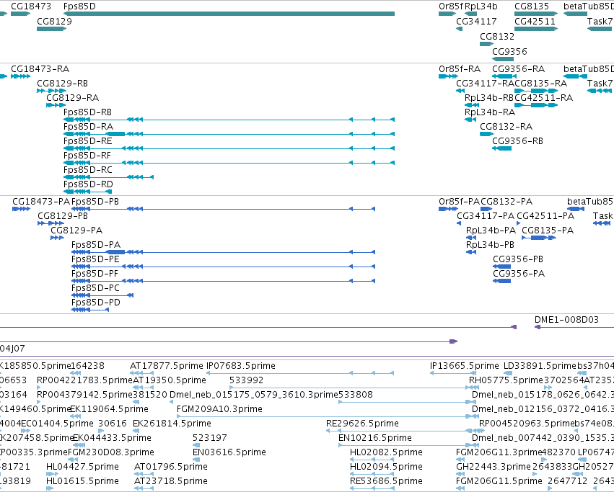Open the CG8135 gene feature
614x492 pixels.
point(535,14)
